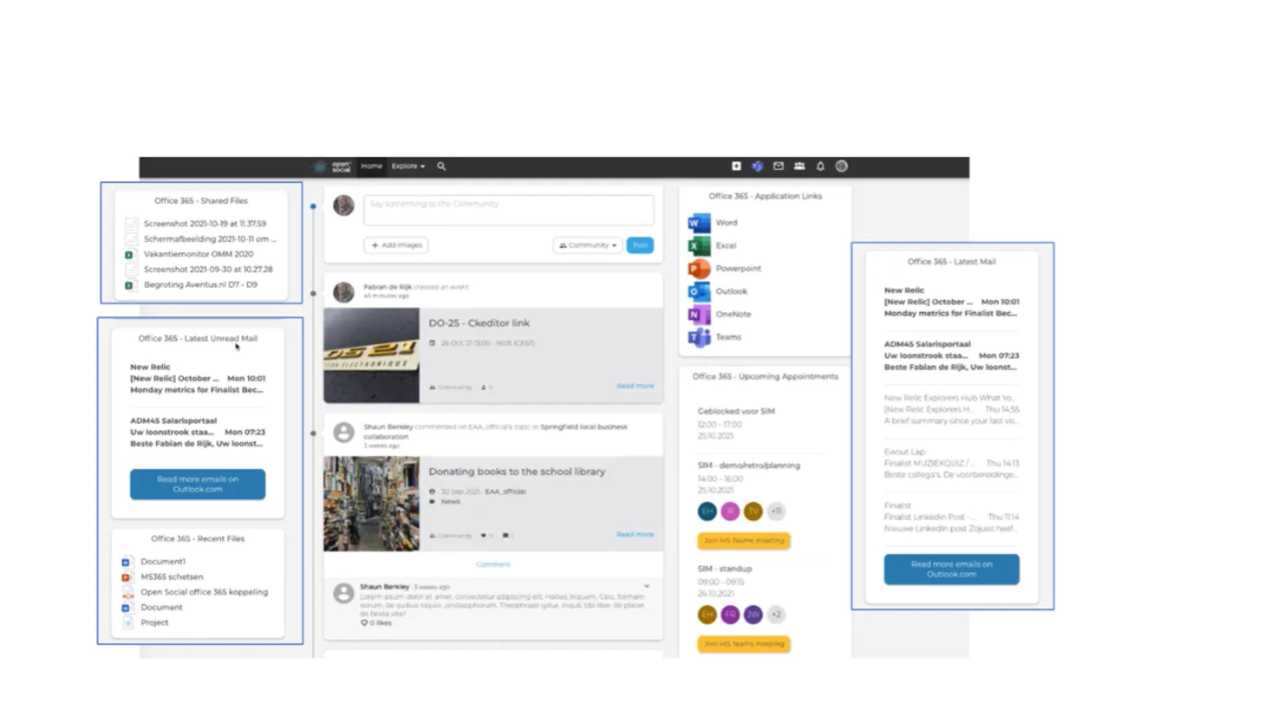Expand Shaun Berkley comment options chevron
The image size is (1284, 723).
647,587
